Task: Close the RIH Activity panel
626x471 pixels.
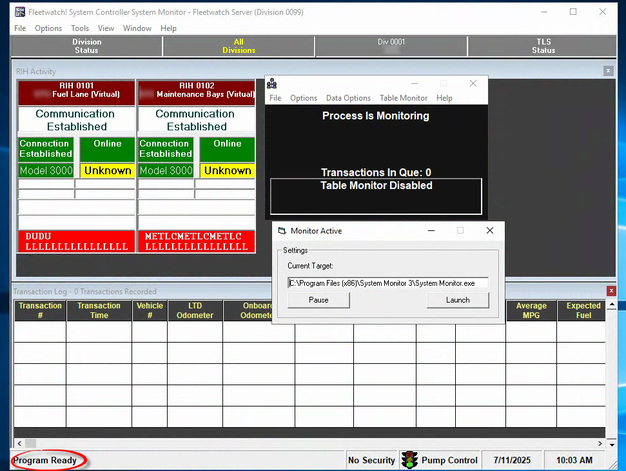Action: pyautogui.click(x=608, y=71)
